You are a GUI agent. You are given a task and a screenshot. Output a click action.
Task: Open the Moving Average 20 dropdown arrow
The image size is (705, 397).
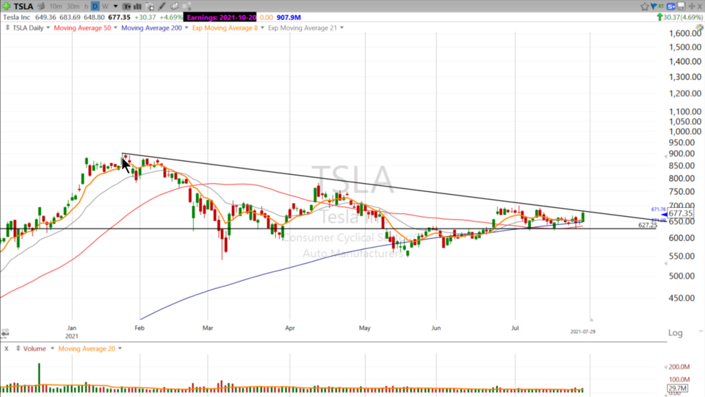(x=120, y=348)
